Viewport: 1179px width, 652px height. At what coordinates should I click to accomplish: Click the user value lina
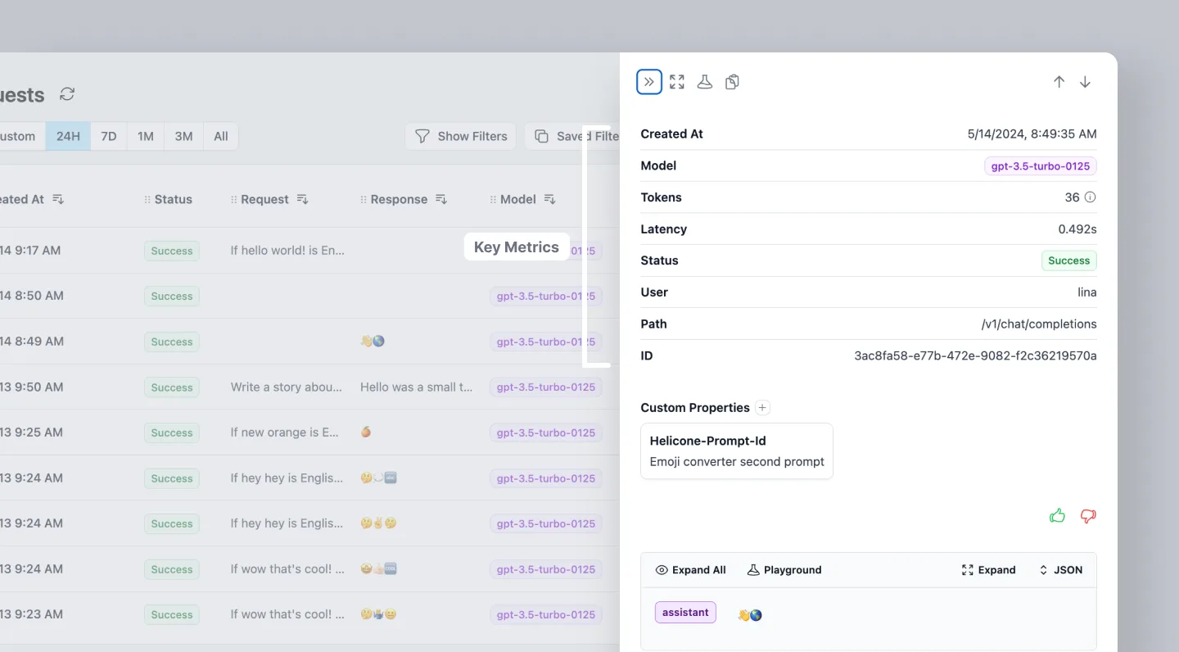click(x=1086, y=292)
